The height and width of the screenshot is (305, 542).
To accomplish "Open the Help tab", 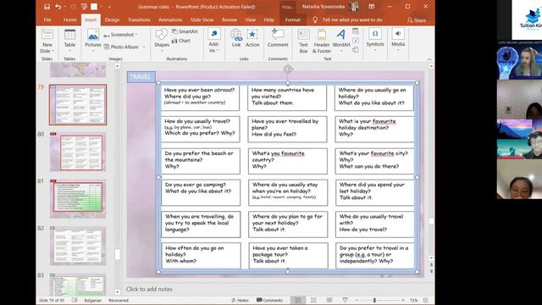I will click(x=269, y=19).
